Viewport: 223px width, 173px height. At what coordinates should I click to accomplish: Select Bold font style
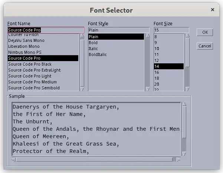(116, 43)
